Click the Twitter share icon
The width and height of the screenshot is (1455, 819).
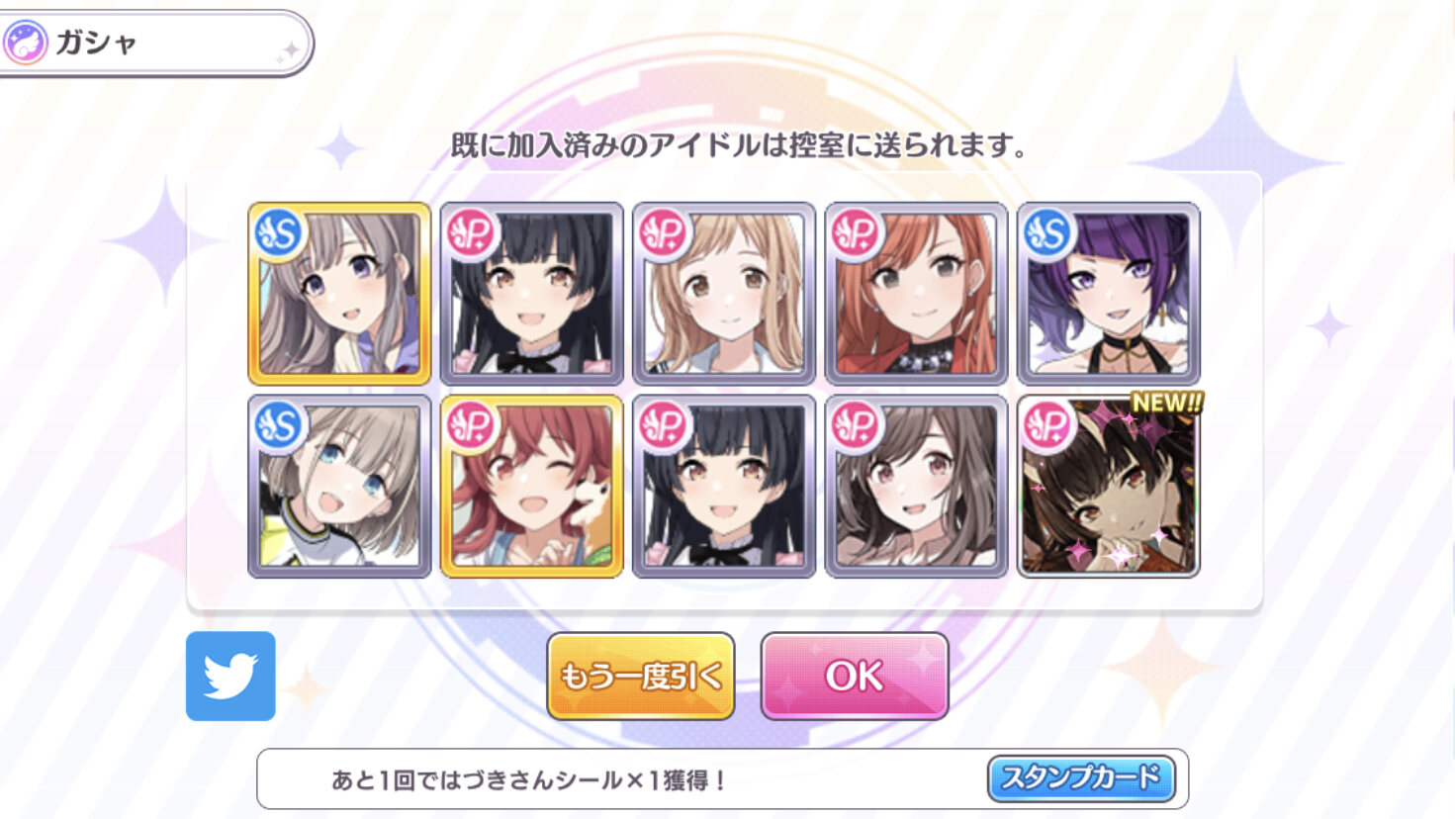pos(230,676)
